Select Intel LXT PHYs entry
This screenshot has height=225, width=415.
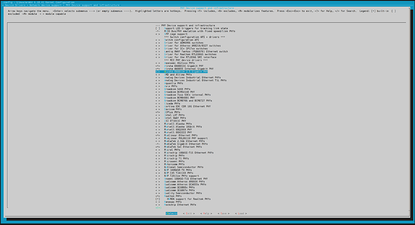click(170, 115)
